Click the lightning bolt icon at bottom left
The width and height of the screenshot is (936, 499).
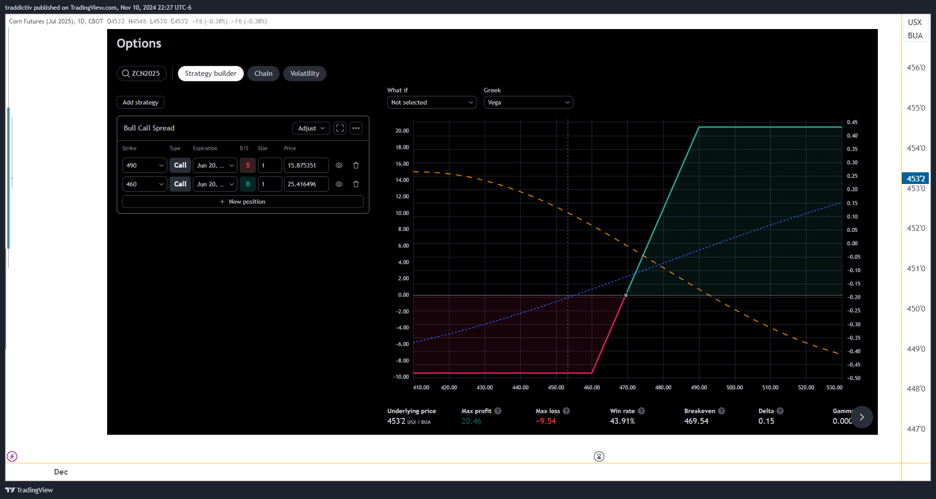[12, 456]
